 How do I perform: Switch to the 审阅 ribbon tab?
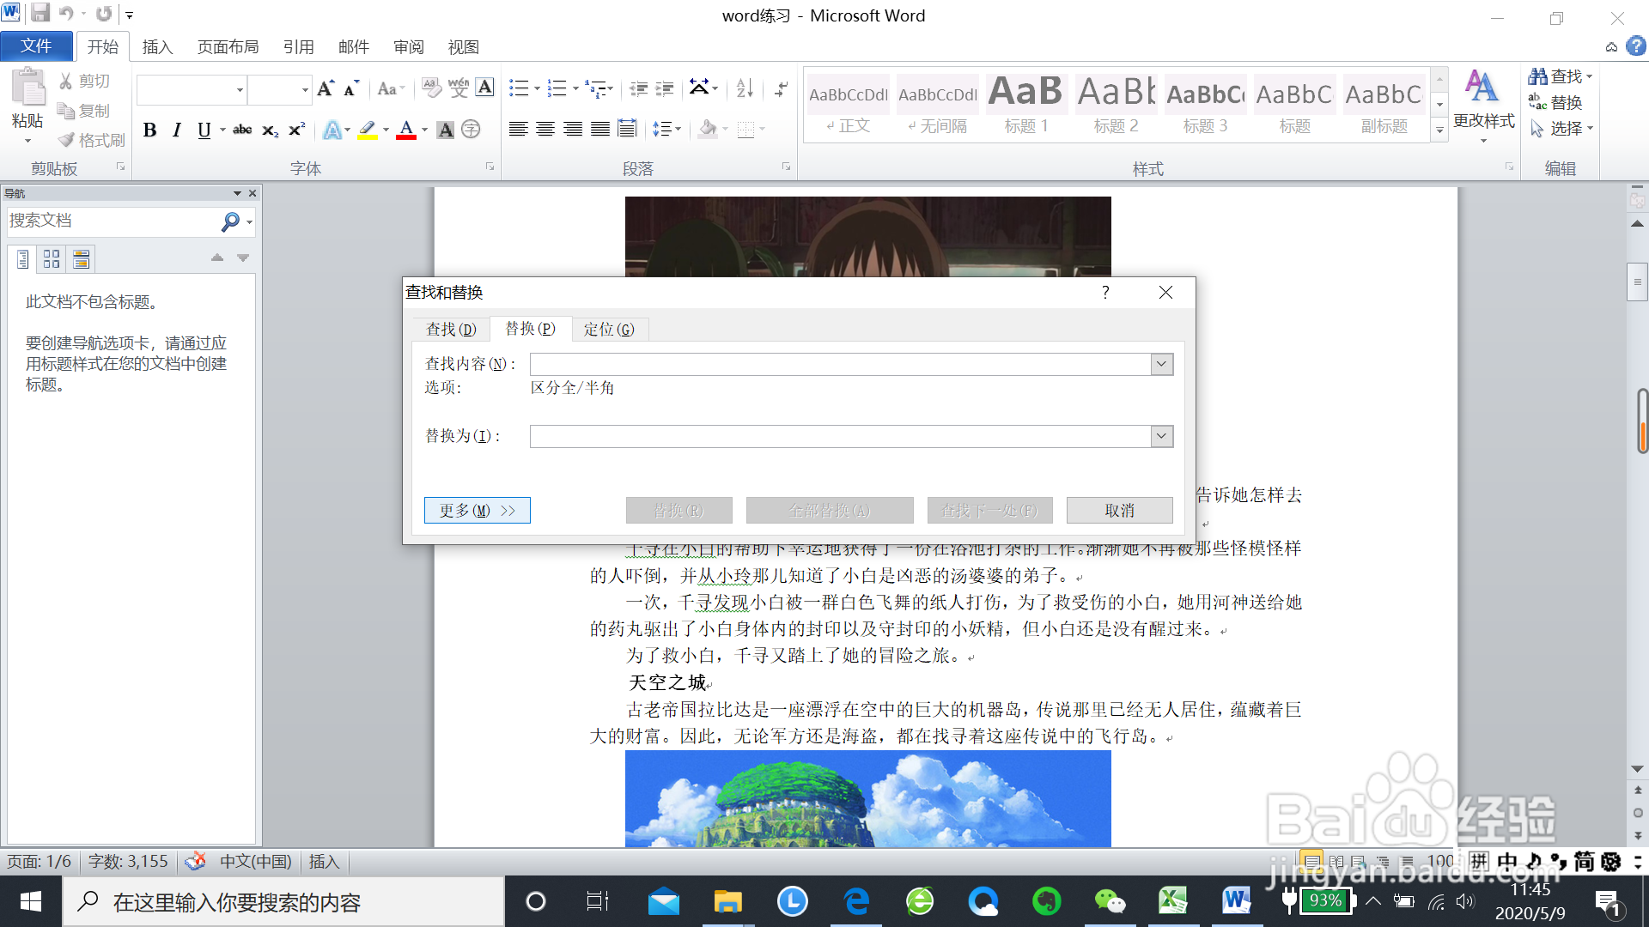tap(409, 47)
